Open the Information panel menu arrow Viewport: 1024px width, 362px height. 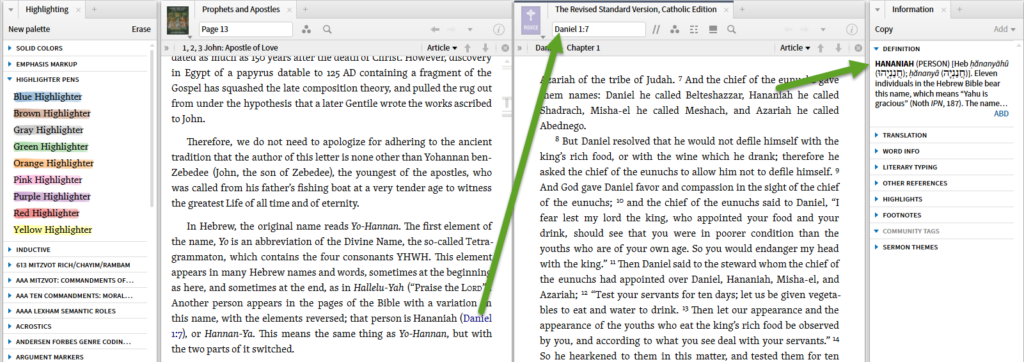point(878,10)
